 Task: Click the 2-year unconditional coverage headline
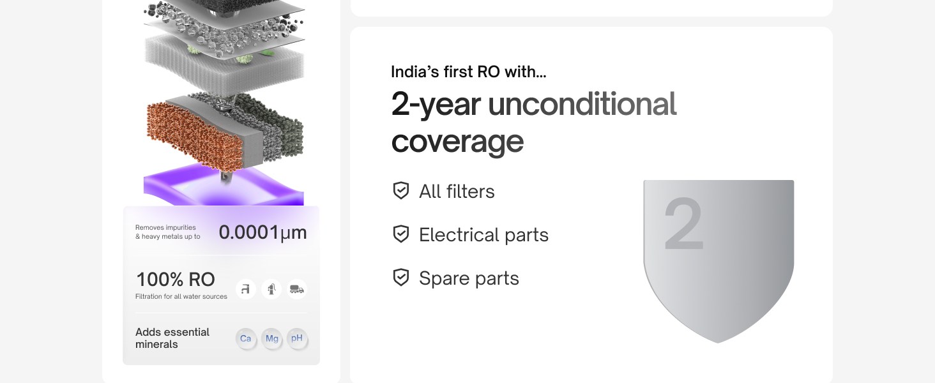[533, 122]
